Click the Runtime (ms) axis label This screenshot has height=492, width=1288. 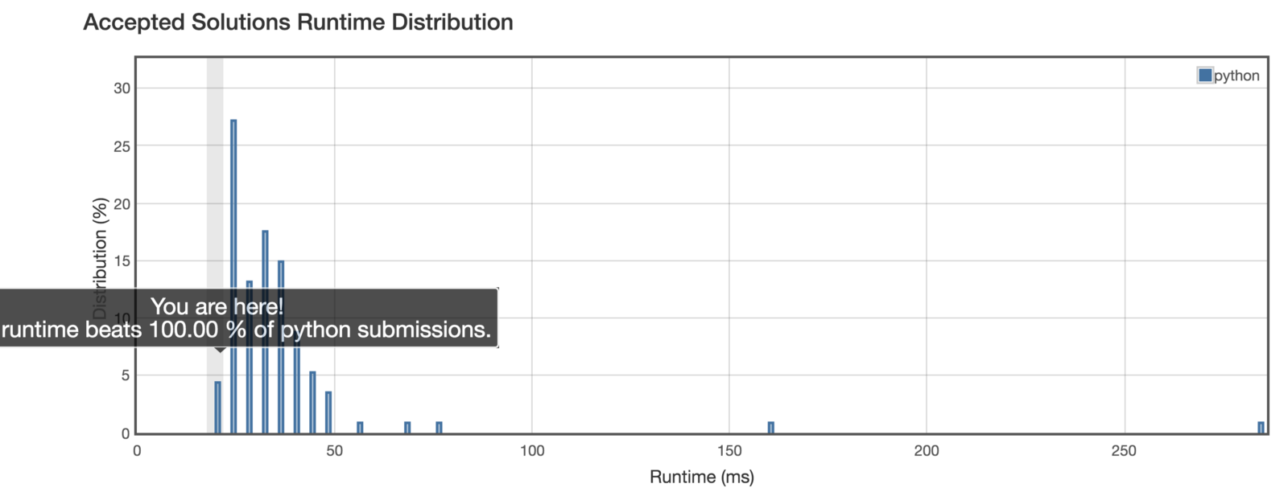click(x=701, y=477)
